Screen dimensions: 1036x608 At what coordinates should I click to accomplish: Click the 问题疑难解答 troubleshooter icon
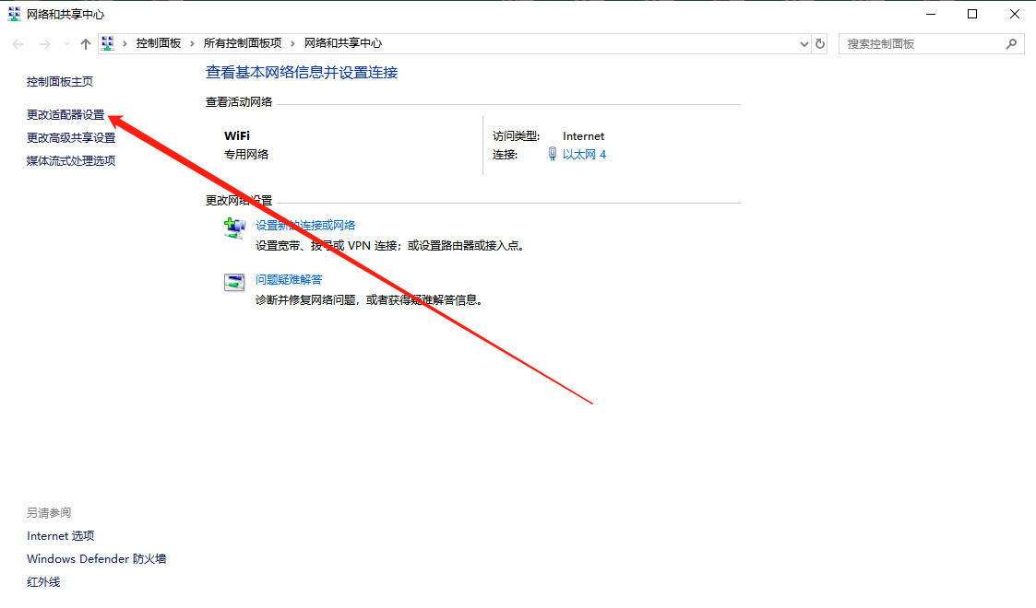235,283
